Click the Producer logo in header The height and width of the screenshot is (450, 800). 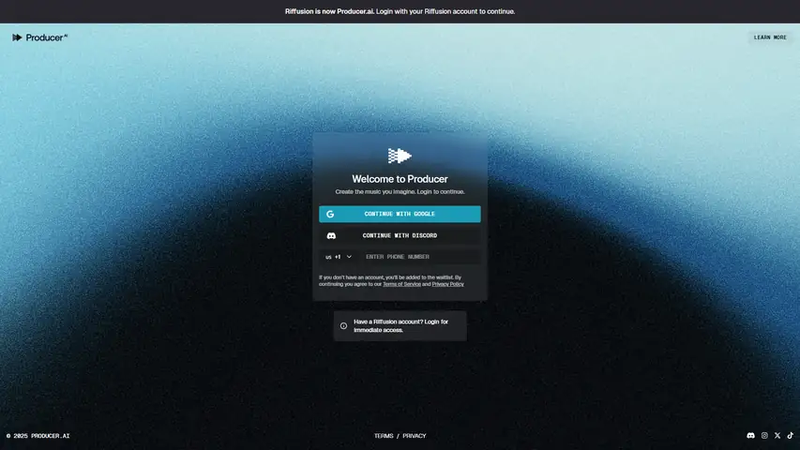click(x=39, y=37)
